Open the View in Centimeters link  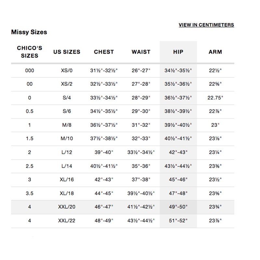(206, 25)
